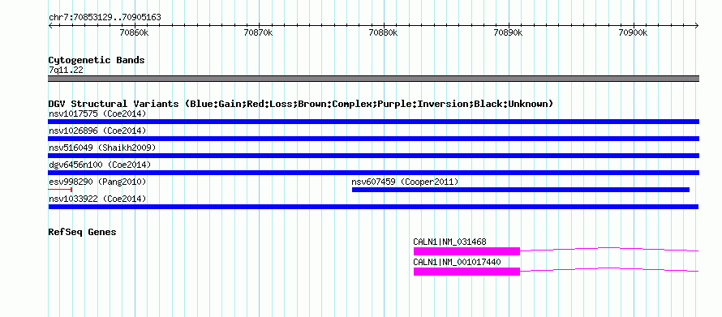The image size is (722, 317).
Task: Click the CALN1|NM_001017440 gene label
Action: [x=458, y=262]
